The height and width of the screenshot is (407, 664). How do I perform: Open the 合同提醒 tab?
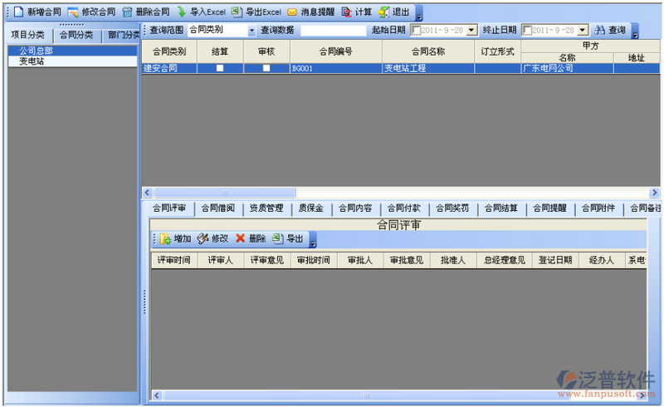[550, 208]
